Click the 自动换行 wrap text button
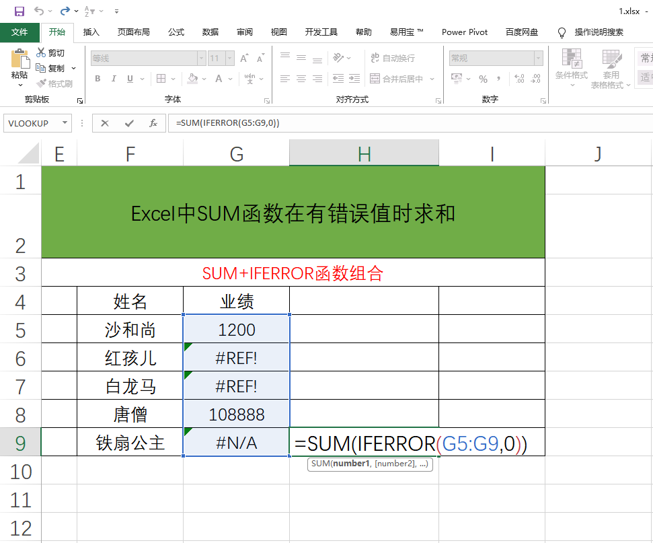 coord(393,58)
